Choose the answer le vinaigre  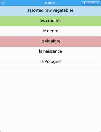(x=50, y=41)
